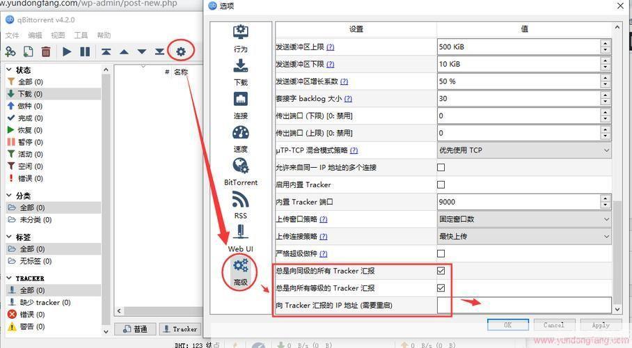Open μTP-TCP 混合模式策略 dropdown
Image resolution: width=632 pixels, height=348 pixels.
524,150
